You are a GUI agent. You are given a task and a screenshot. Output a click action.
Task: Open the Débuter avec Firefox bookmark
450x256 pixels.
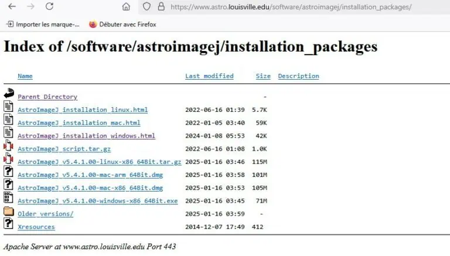click(122, 25)
